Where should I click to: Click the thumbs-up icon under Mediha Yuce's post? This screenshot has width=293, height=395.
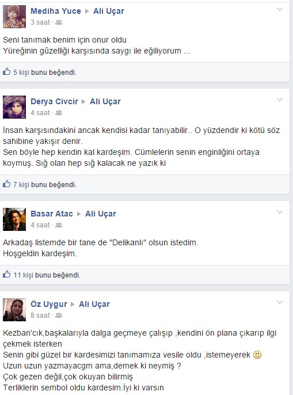[x=6, y=72]
